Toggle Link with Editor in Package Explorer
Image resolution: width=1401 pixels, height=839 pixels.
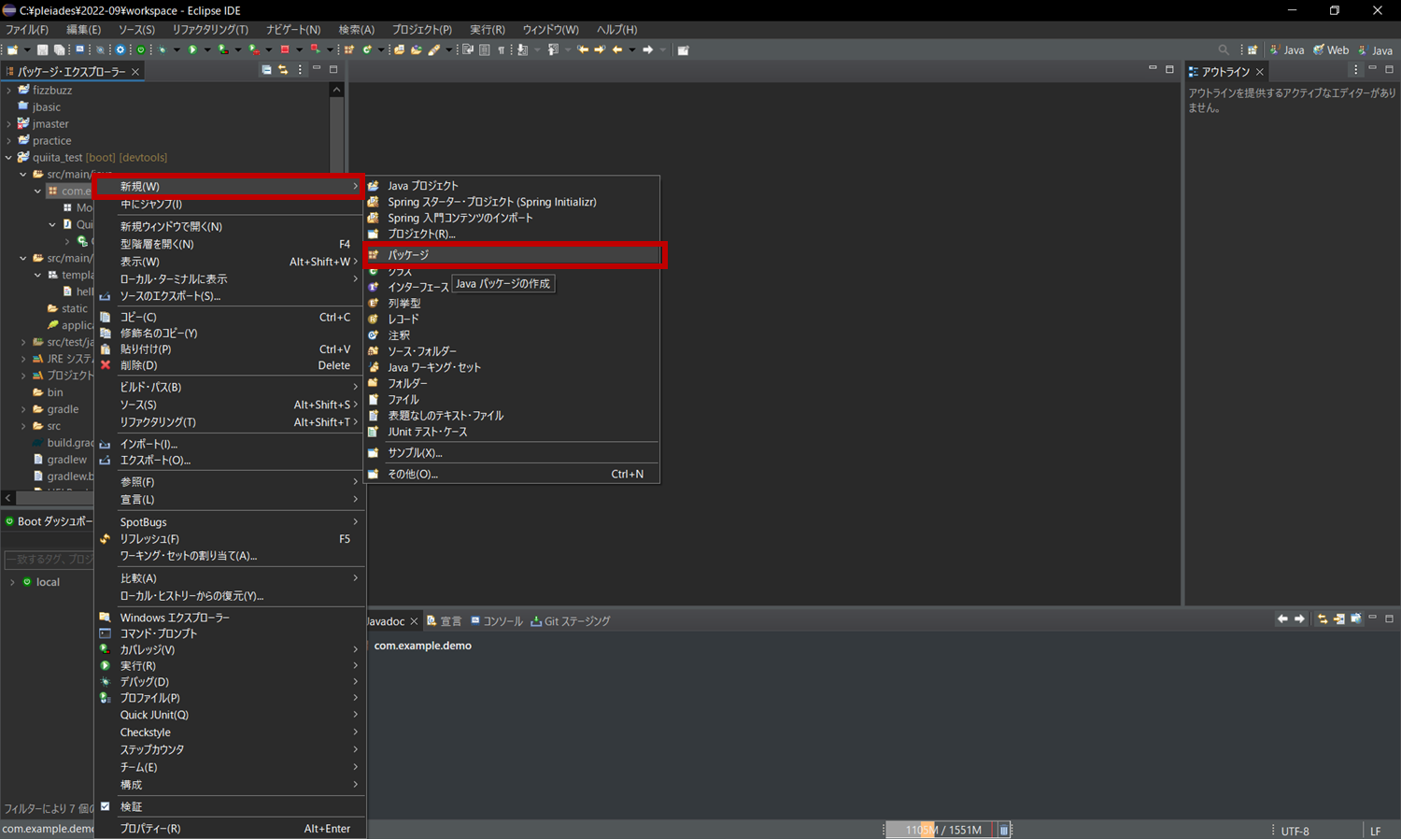pyautogui.click(x=283, y=70)
